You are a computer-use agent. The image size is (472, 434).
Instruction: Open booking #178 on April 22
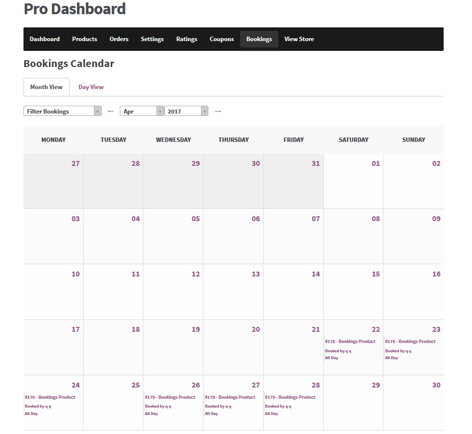point(350,342)
